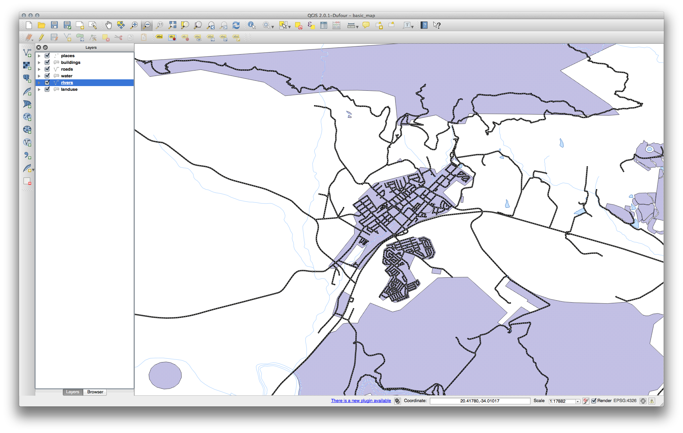The image size is (683, 433).
Task: Select the Pan Map hand tool
Action: pos(108,25)
